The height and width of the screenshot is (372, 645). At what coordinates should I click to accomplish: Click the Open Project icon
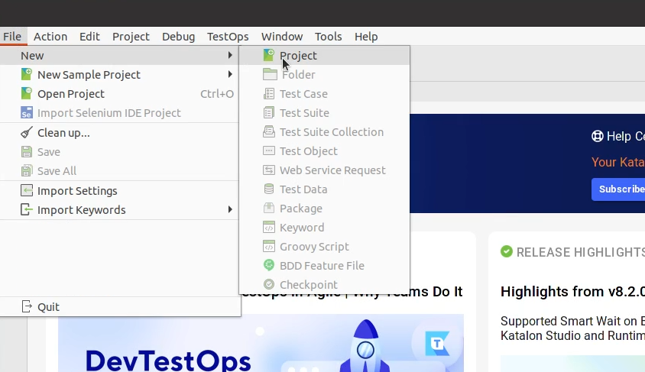26,93
